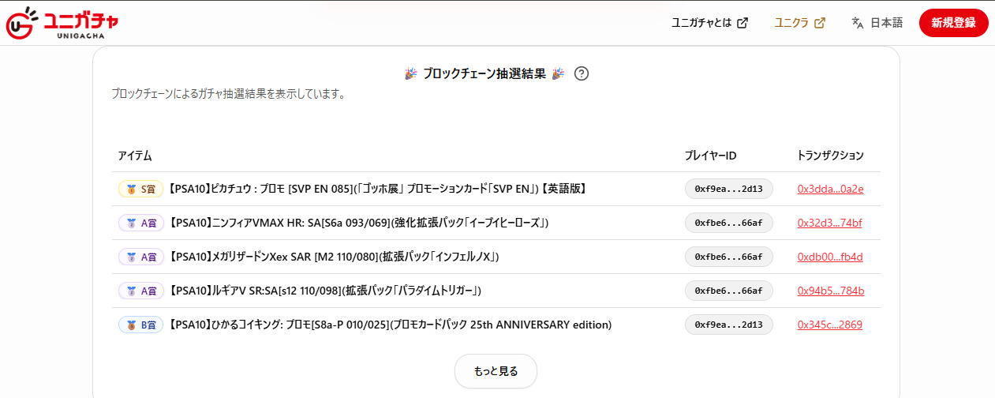Image resolution: width=995 pixels, height=398 pixels.
Task: Click the description text below heading
Action: [x=228, y=93]
